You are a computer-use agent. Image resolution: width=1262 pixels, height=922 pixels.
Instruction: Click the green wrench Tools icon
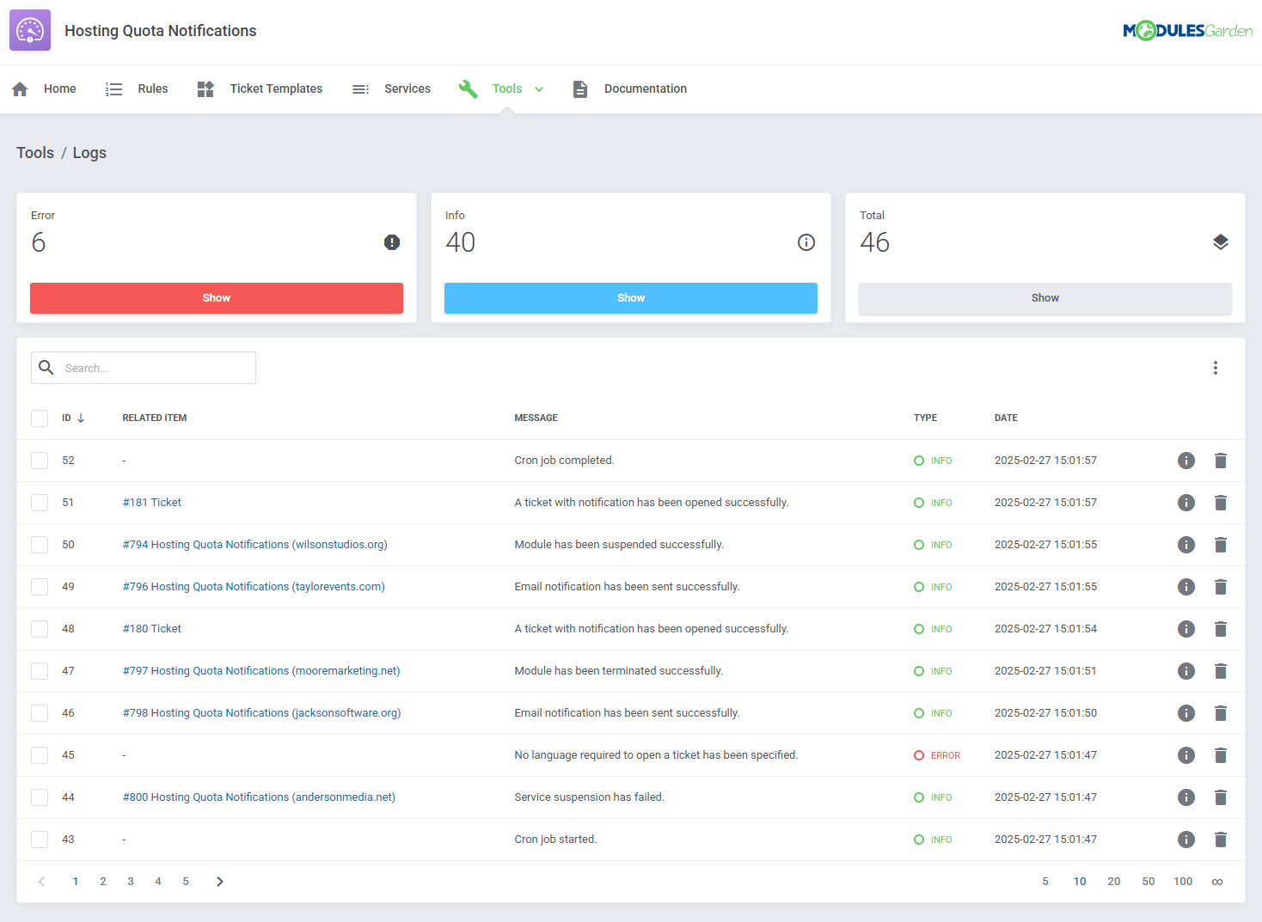[469, 89]
